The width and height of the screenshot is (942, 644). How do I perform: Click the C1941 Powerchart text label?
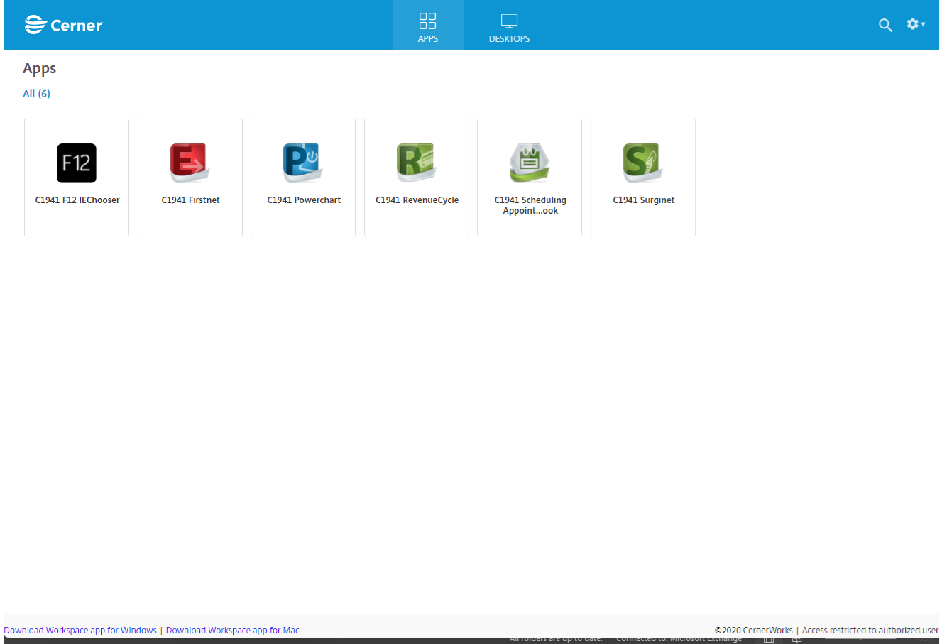point(304,200)
